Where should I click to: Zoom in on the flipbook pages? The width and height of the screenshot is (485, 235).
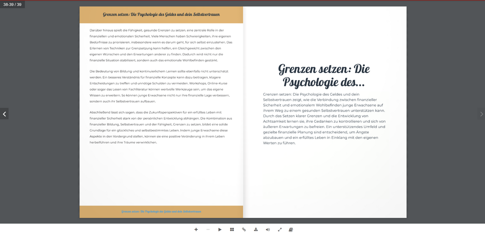[x=196, y=229]
